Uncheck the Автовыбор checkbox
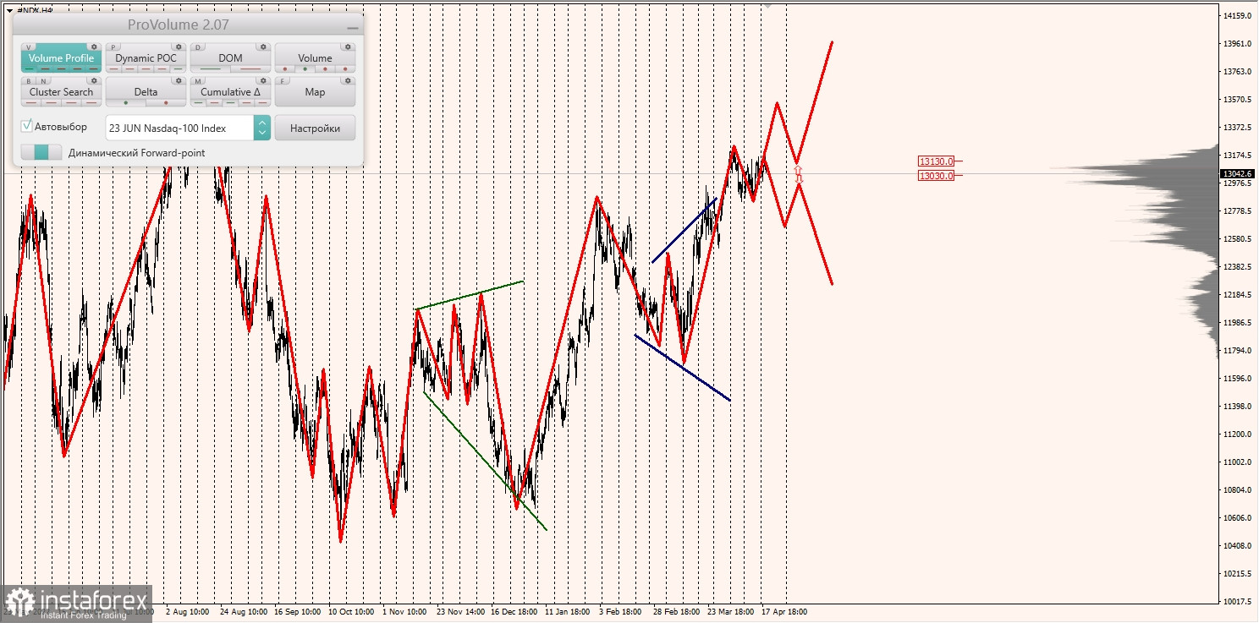This screenshot has height=623, width=1259. 27,126
